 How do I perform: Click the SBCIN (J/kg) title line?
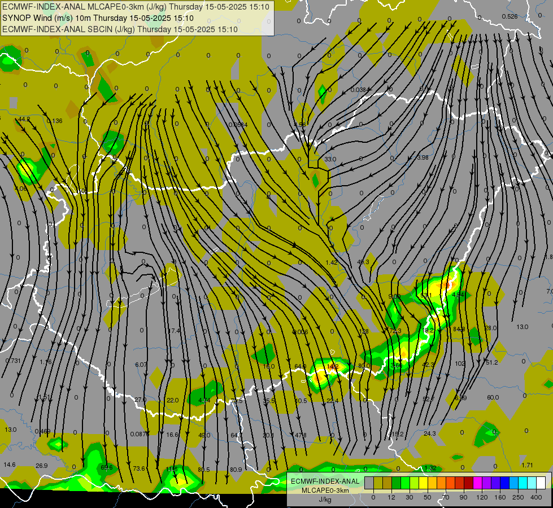pyautogui.click(x=120, y=29)
